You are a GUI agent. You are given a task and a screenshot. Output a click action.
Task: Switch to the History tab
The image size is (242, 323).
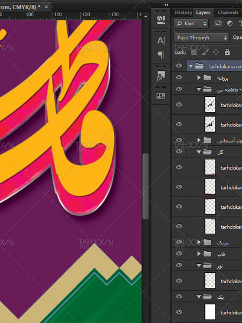183,12
